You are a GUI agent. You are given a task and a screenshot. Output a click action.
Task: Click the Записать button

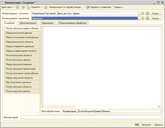(x=146, y=125)
